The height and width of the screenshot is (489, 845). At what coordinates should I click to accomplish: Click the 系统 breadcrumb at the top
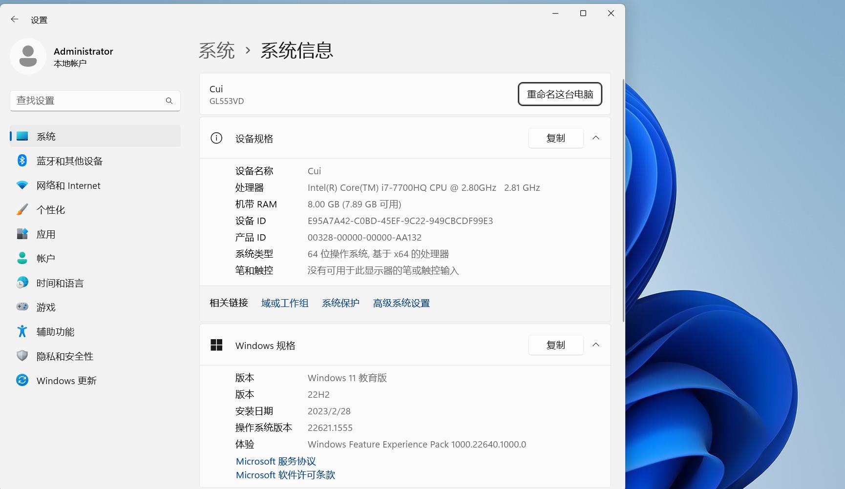click(x=217, y=50)
